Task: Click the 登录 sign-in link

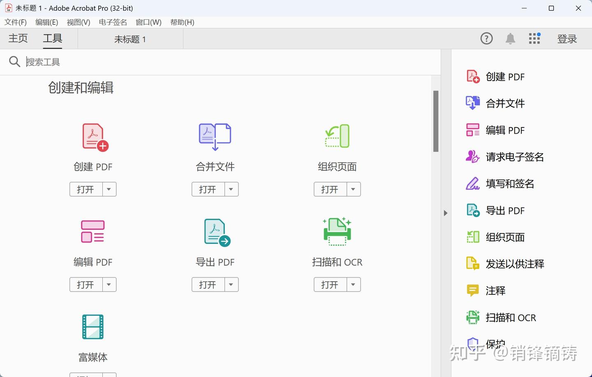Action: click(567, 39)
